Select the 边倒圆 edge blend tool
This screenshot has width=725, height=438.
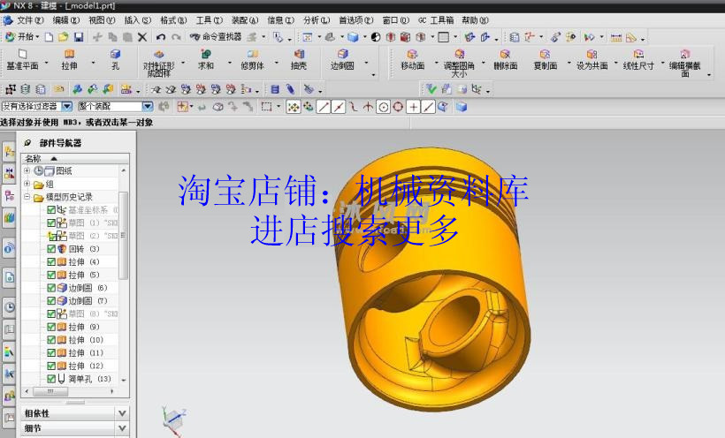click(342, 60)
